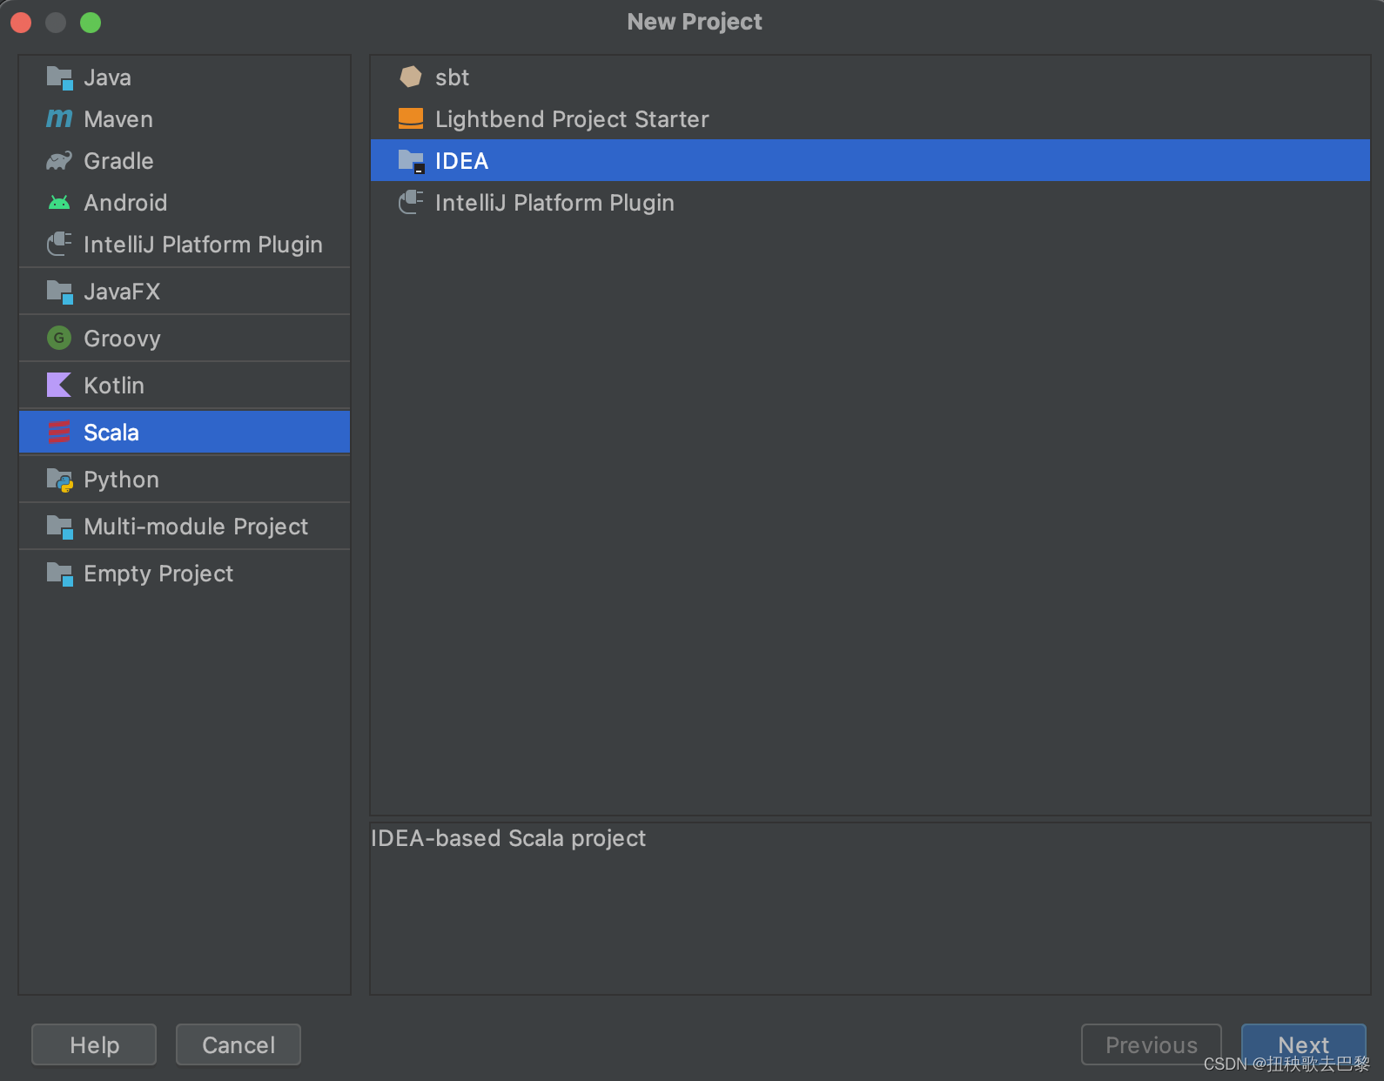Select the Scala category

185,433
